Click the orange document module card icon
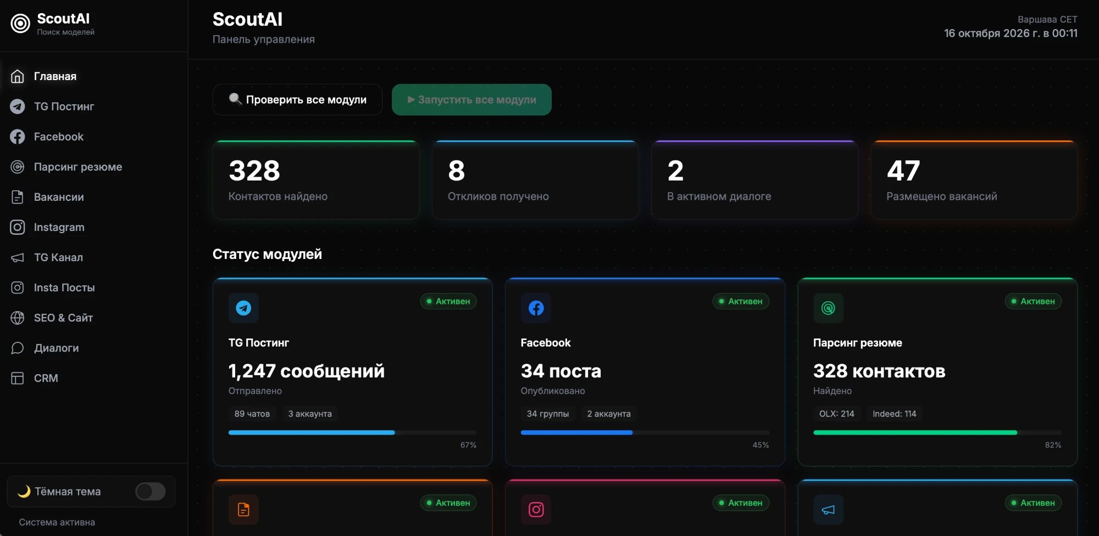The width and height of the screenshot is (1099, 536). [x=243, y=510]
